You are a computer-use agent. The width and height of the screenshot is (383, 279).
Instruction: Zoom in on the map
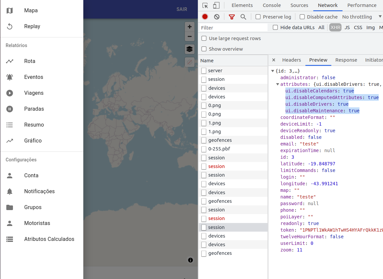(190, 27)
